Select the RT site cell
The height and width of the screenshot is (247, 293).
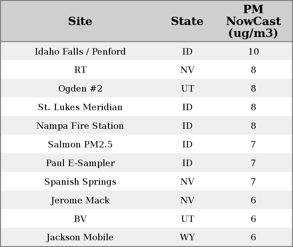click(x=80, y=70)
